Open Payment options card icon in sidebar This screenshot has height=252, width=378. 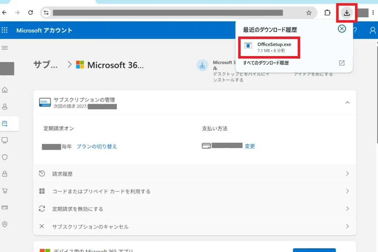click(x=4, y=207)
